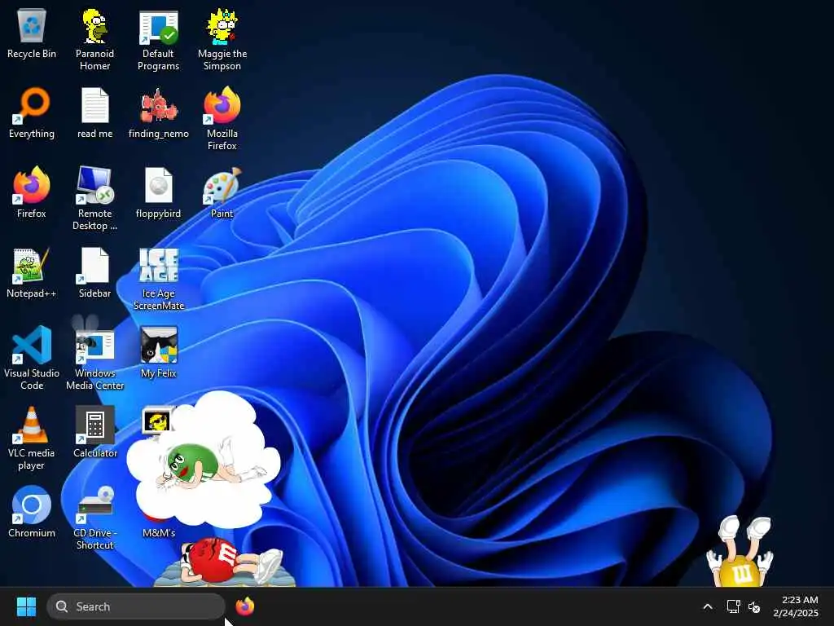This screenshot has height=626, width=834.
Task: Click the taskbar Search box
Action: point(136,606)
